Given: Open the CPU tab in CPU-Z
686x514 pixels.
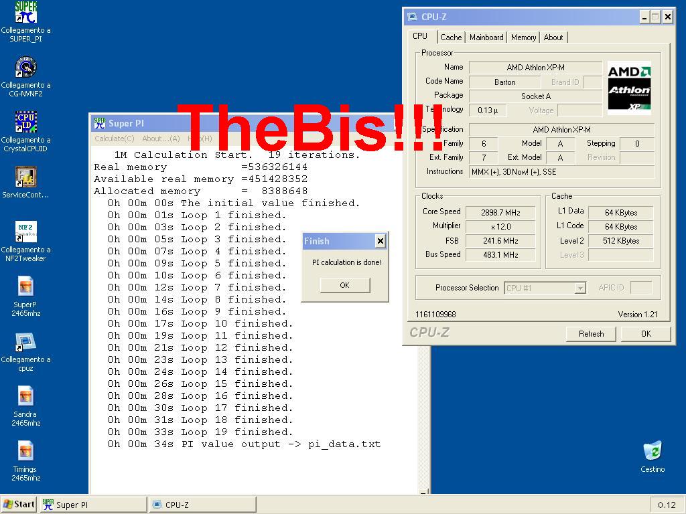Looking at the screenshot, I should (420, 36).
